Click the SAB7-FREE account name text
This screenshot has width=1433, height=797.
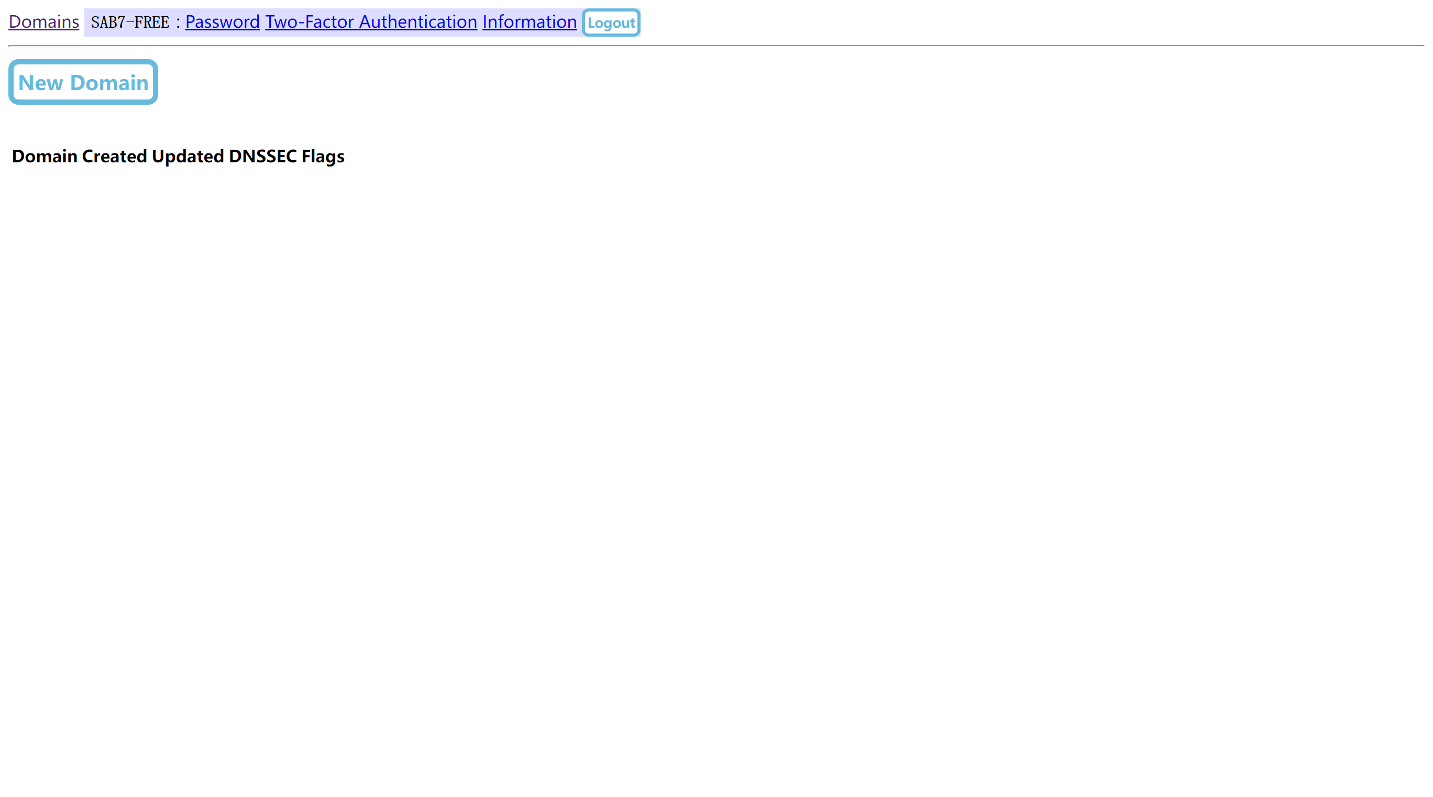coord(129,22)
